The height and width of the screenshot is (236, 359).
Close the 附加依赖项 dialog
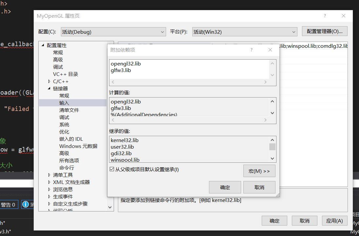pyautogui.click(x=270, y=50)
